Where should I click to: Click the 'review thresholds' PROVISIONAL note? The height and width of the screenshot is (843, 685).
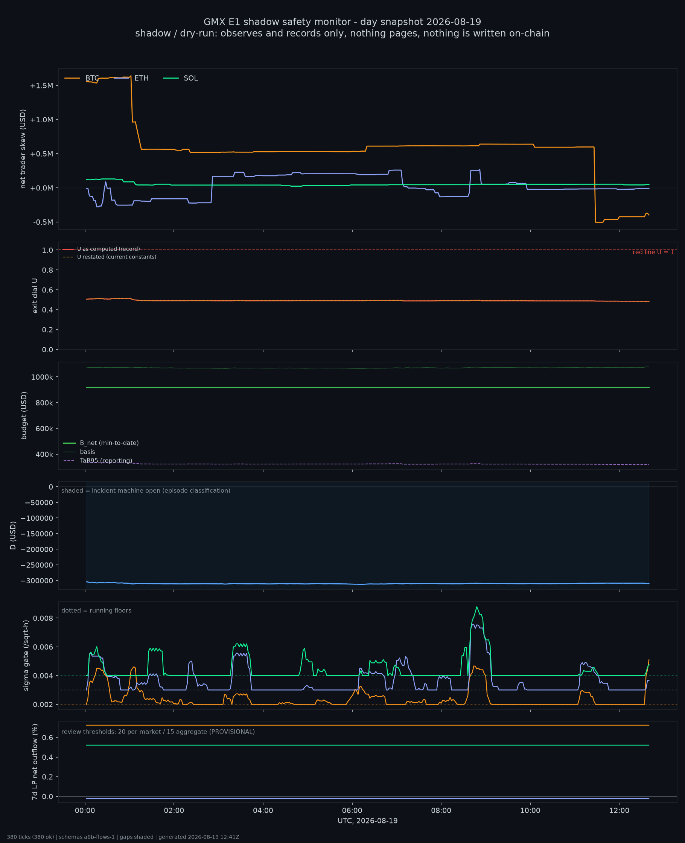(x=158, y=732)
